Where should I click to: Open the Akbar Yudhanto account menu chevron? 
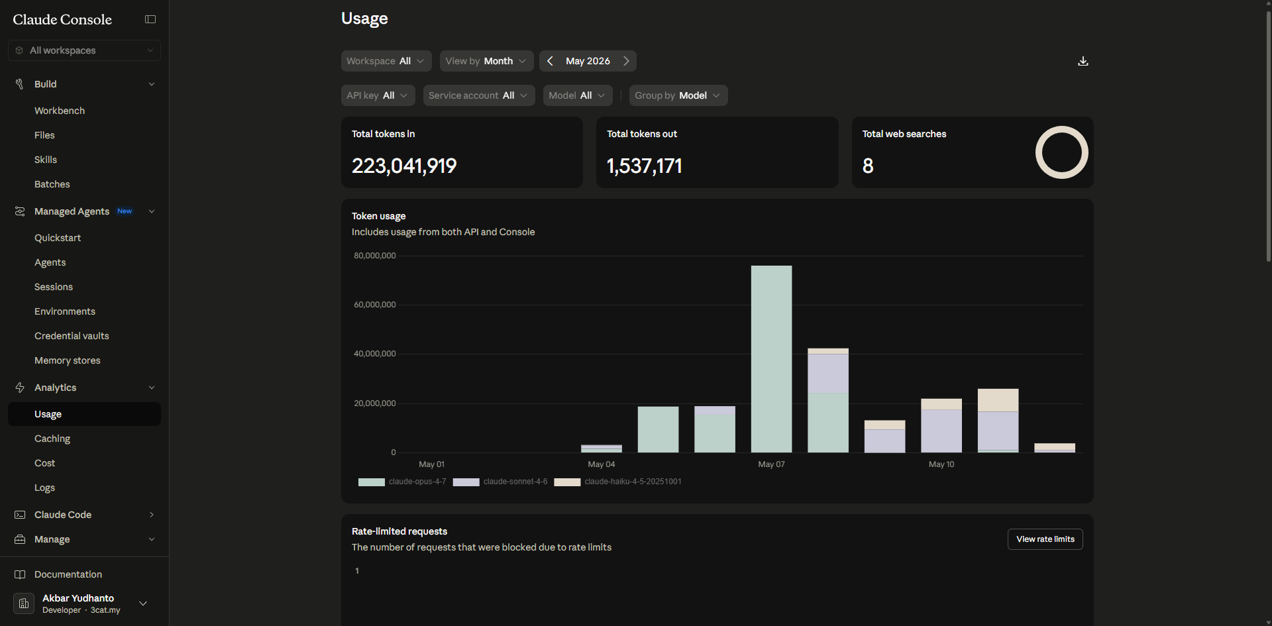click(143, 603)
